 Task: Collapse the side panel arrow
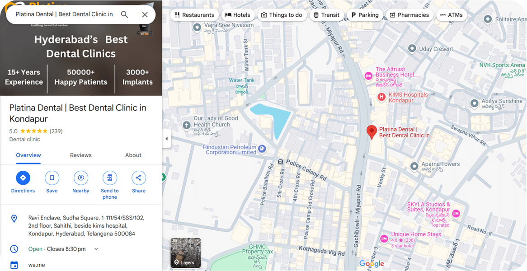166,139
